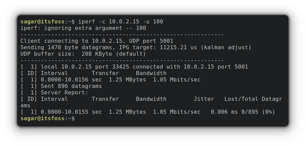Click the first dashed separator line

tap(122, 35)
